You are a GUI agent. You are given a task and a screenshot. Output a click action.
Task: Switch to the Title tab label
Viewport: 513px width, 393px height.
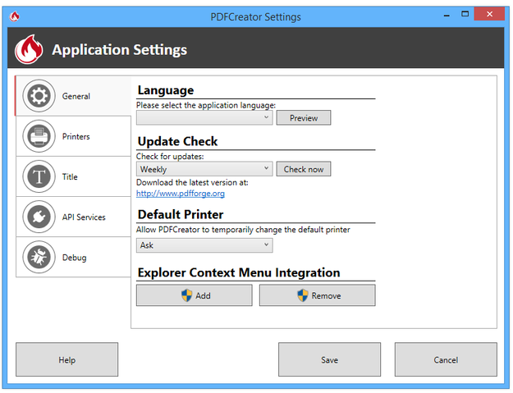coord(70,176)
